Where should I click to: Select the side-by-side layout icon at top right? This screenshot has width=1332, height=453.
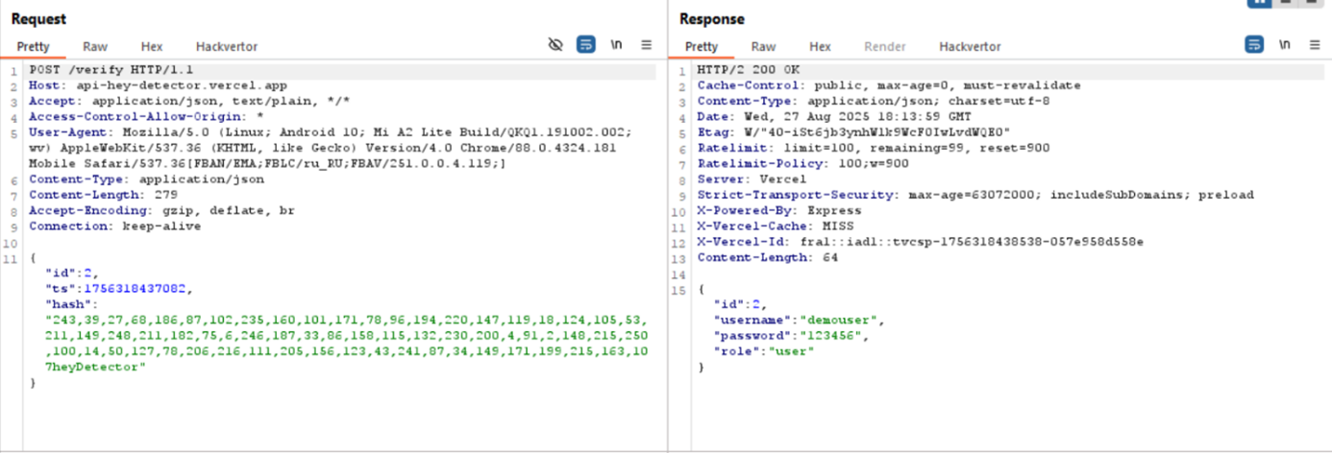click(x=1258, y=3)
